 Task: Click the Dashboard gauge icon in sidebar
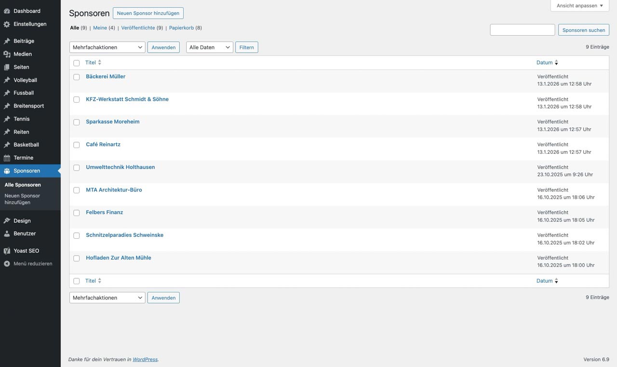click(x=7, y=11)
